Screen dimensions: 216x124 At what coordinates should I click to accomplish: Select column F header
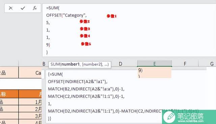[185, 64]
